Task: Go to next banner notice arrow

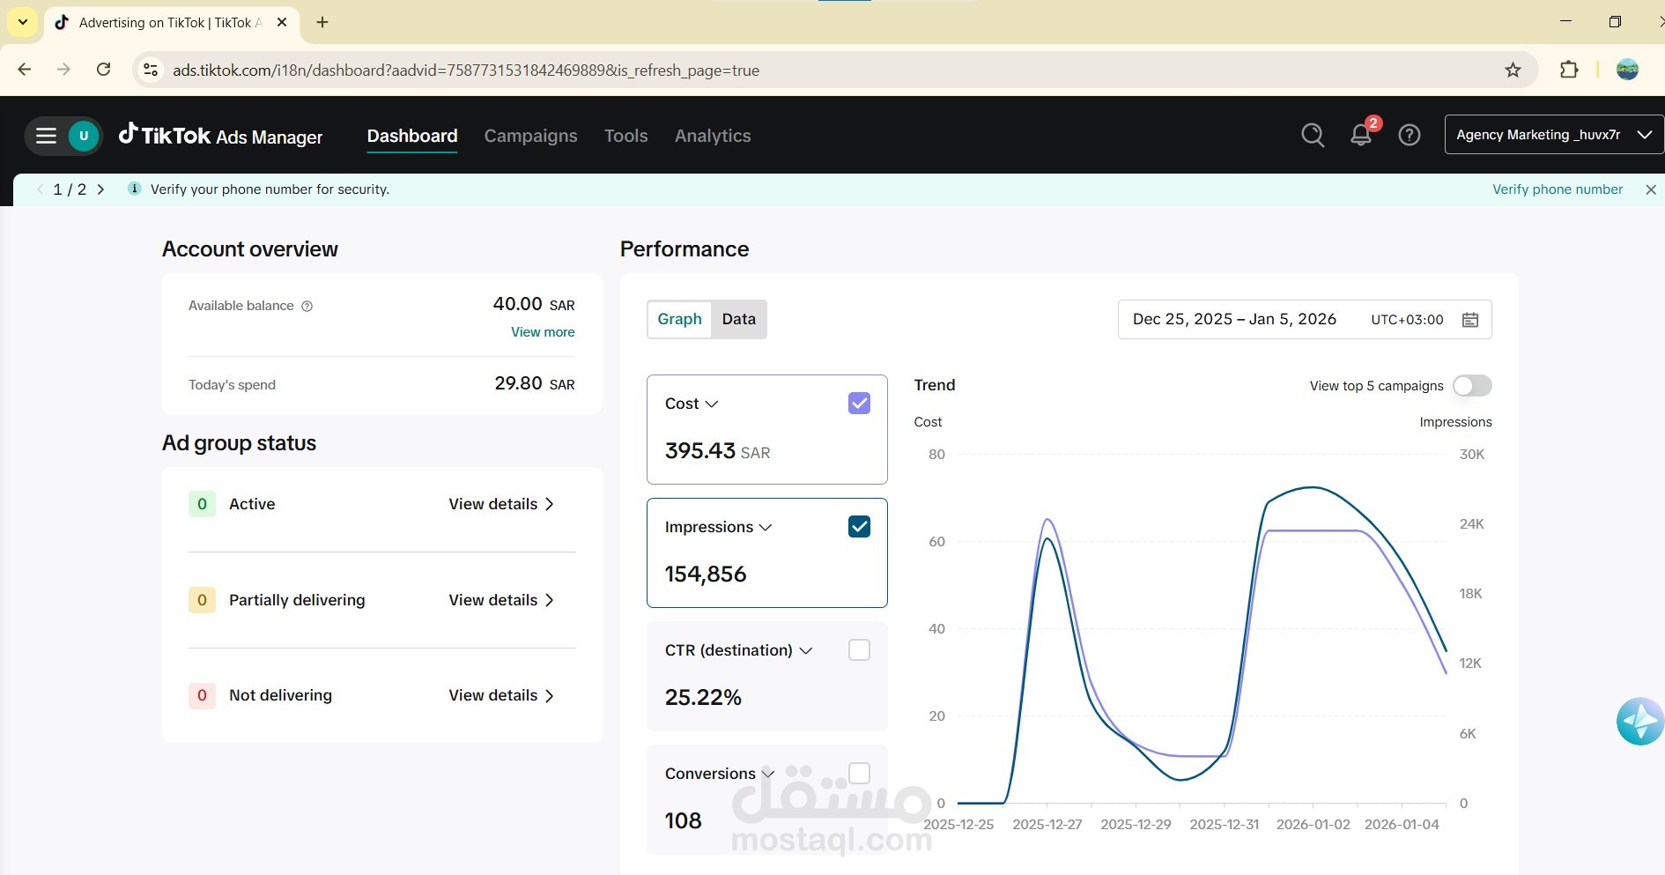Action: (x=100, y=189)
